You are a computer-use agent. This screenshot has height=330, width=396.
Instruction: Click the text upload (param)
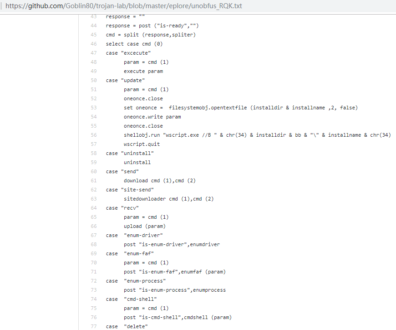pos(145,226)
